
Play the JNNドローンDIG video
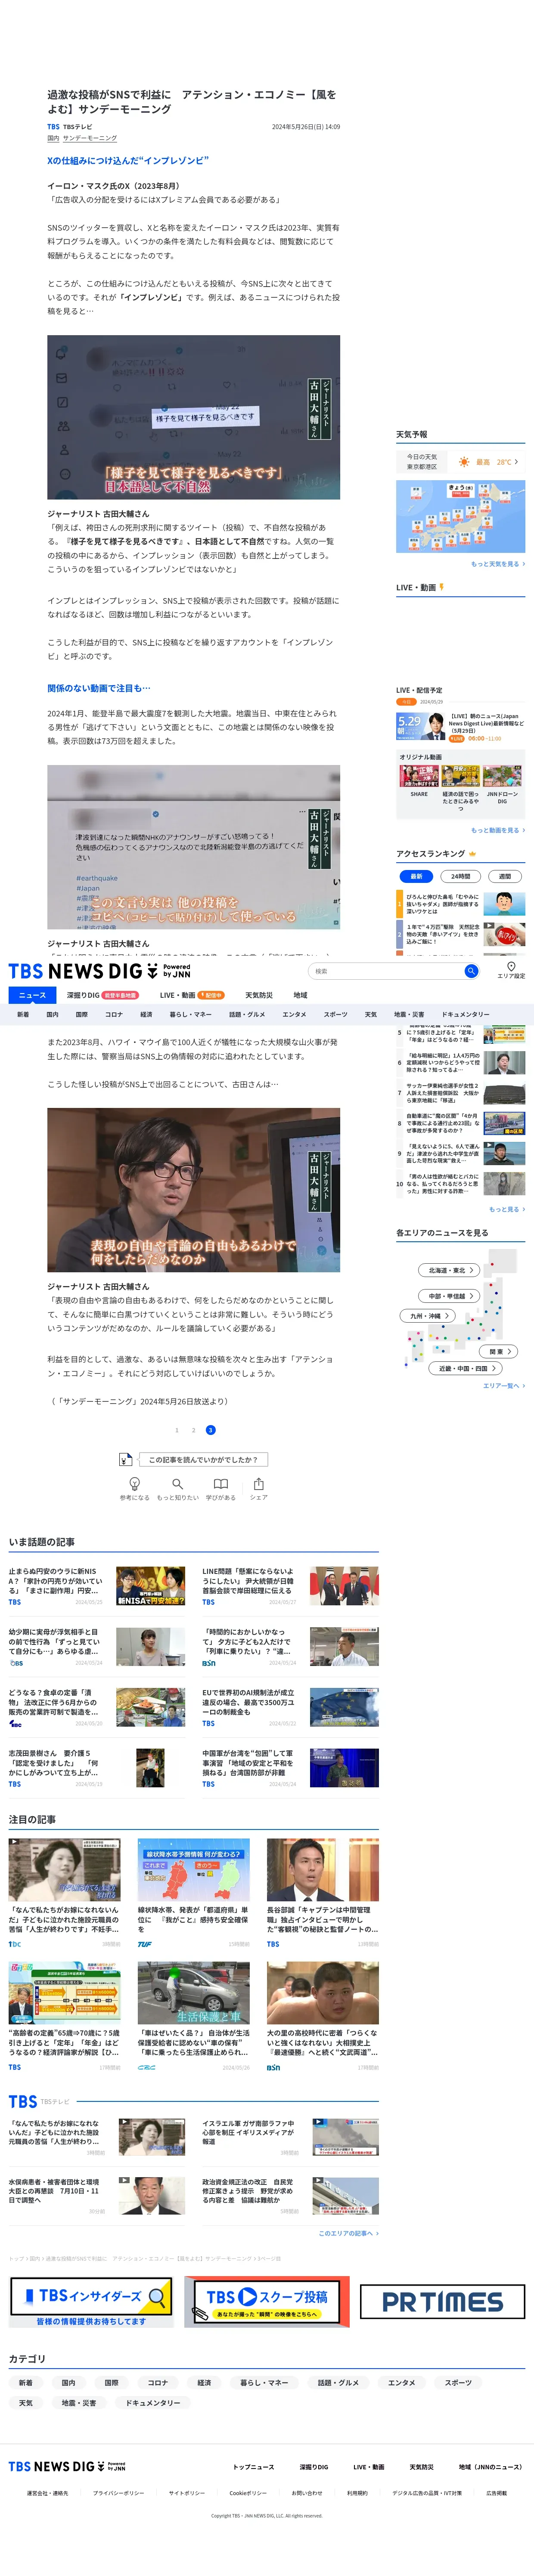tap(502, 776)
